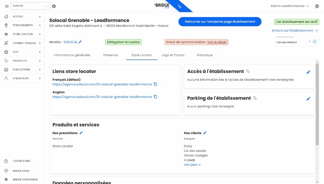The width and height of the screenshot is (324, 184).
Task: Click the info icon beside language selector
Action: pyautogui.click(x=315, y=42)
